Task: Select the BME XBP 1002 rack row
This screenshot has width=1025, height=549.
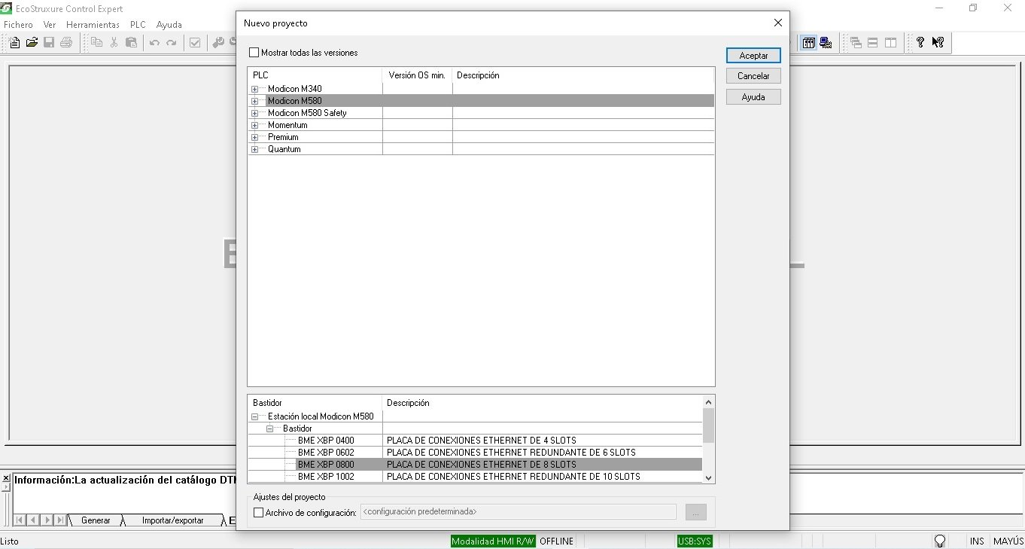Action: pos(475,477)
